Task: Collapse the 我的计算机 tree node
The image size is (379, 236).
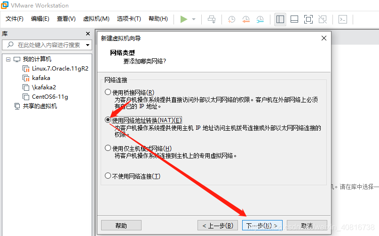Action: point(8,59)
